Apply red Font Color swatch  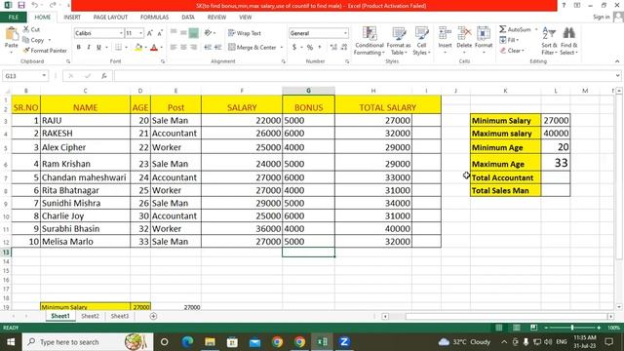pyautogui.click(x=154, y=48)
